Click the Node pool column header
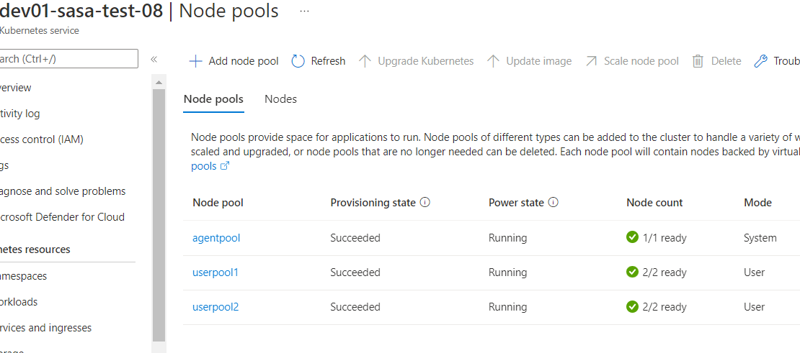The width and height of the screenshot is (800, 353). click(218, 203)
